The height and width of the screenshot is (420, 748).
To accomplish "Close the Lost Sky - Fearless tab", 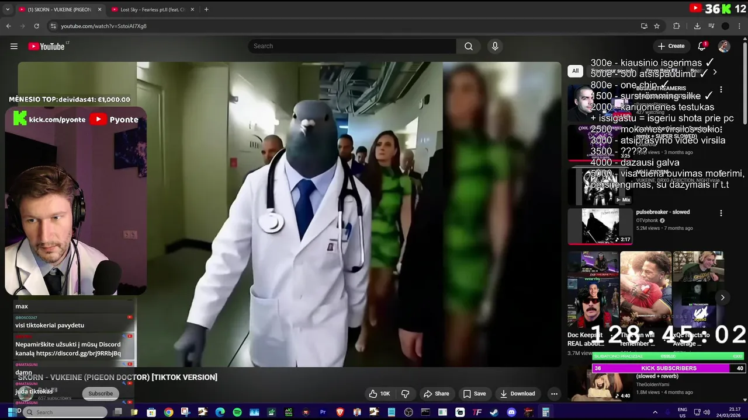I will pos(192,9).
